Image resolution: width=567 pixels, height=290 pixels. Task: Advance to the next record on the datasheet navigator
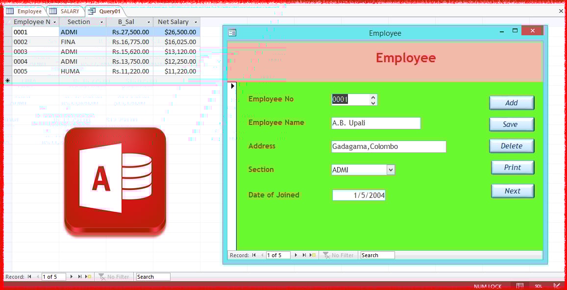click(71, 277)
